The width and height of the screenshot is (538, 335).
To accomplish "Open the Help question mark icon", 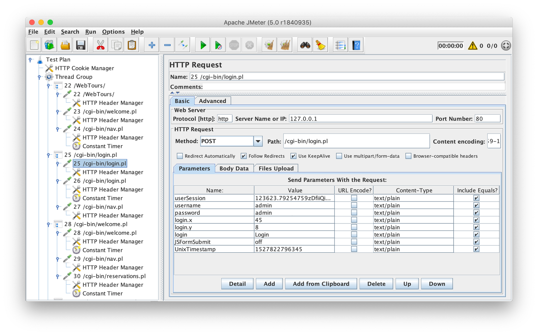I will [x=356, y=45].
